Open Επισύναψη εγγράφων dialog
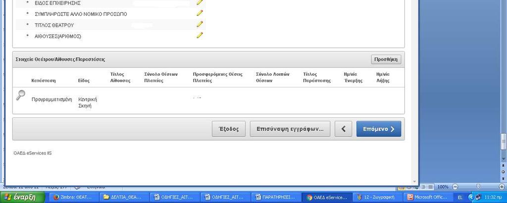This screenshot has width=507, height=203. tap(290, 129)
